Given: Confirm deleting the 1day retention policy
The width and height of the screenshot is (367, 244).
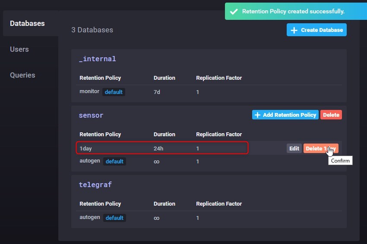Looking at the screenshot, I should click(x=320, y=148).
